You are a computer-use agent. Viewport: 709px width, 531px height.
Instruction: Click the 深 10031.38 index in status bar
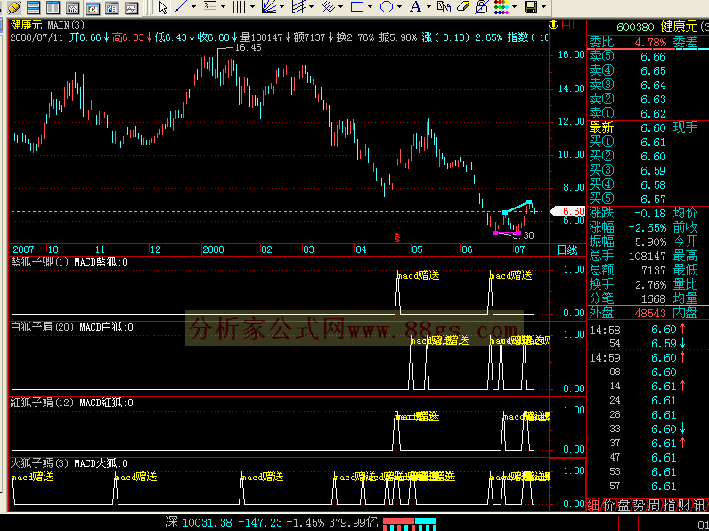(199, 523)
